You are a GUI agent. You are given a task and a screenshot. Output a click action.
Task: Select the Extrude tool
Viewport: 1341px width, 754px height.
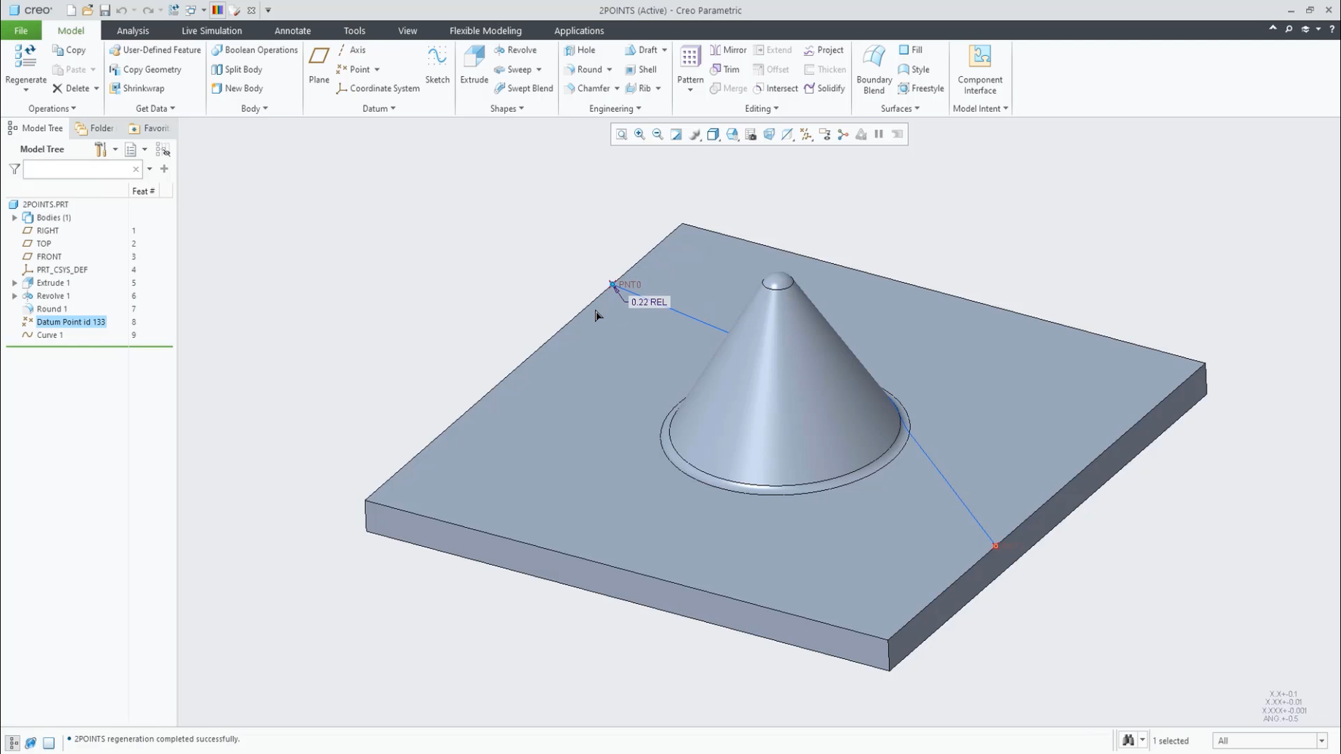tap(474, 65)
